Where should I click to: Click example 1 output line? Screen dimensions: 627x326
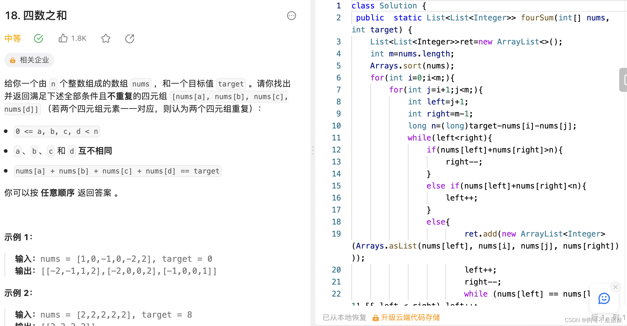tap(116, 271)
